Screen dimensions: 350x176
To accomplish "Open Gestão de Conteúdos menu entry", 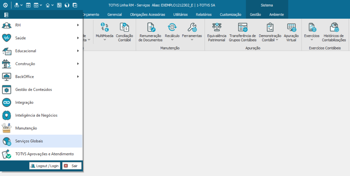I will point(41,89).
